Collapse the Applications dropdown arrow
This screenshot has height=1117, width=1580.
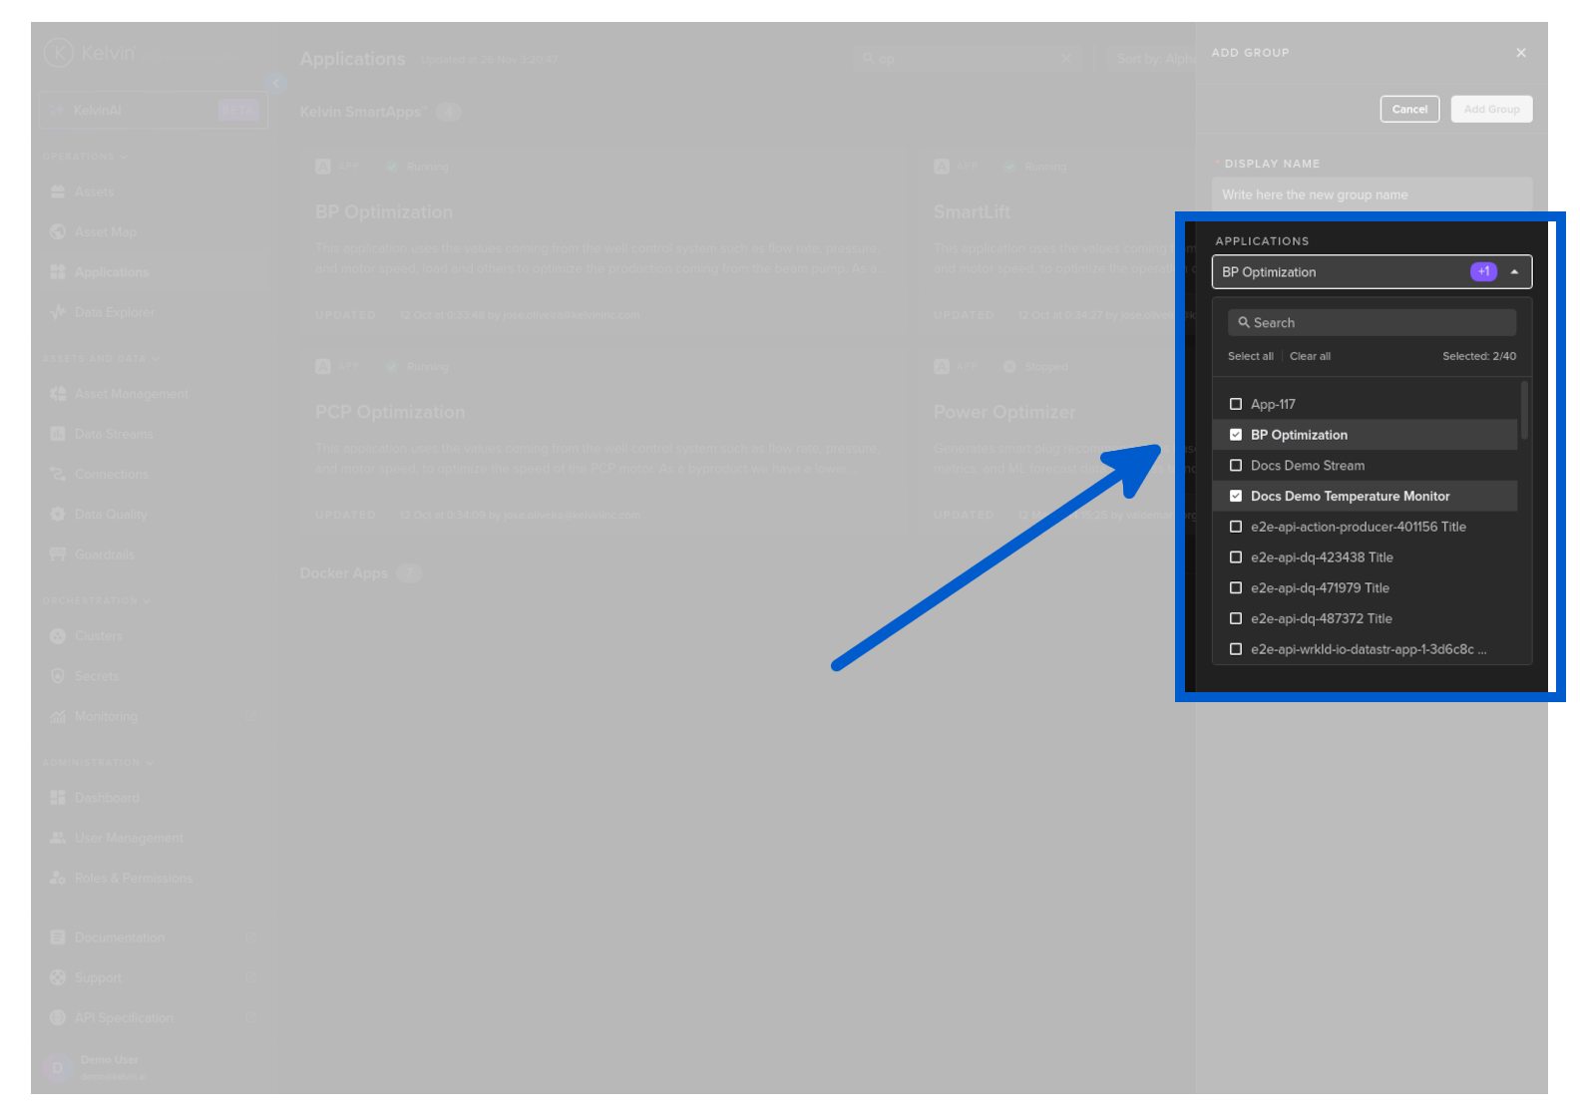pyautogui.click(x=1514, y=272)
